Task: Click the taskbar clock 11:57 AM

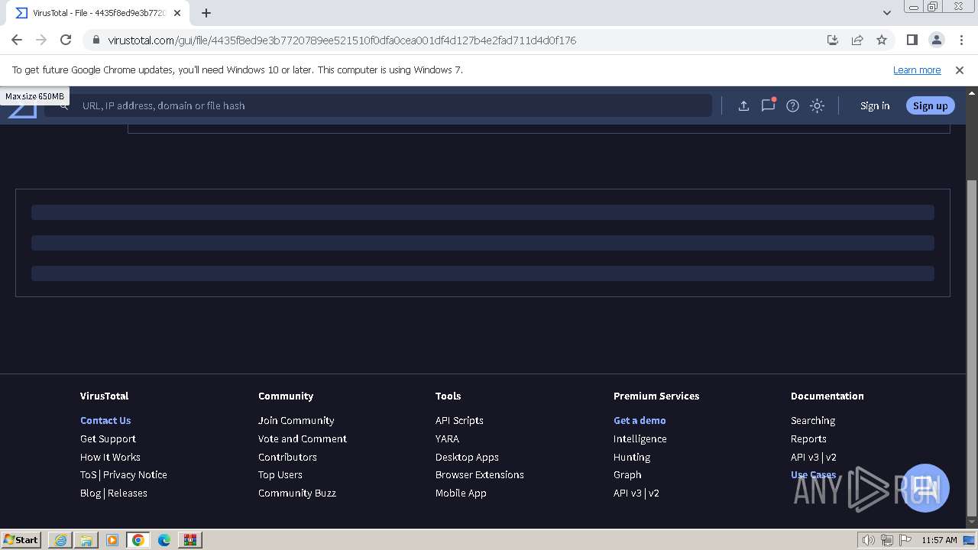Action: (939, 540)
